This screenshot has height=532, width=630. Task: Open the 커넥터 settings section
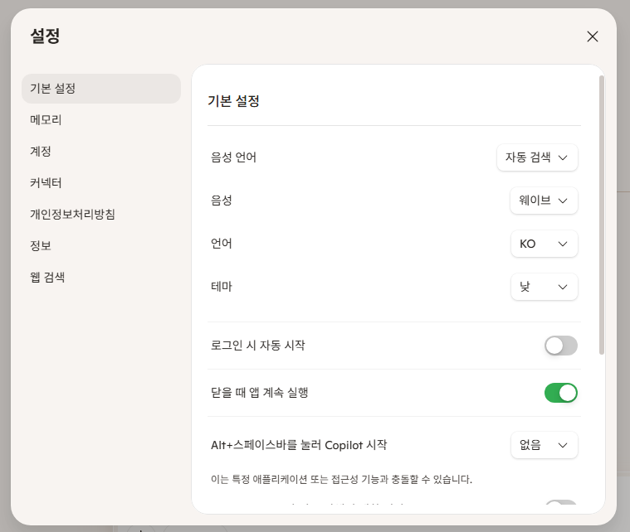[46, 182]
